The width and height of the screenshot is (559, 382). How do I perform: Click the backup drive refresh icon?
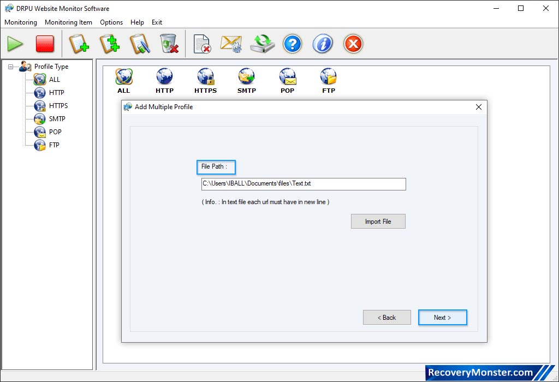262,44
